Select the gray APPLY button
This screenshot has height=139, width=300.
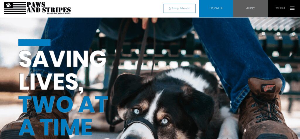pyautogui.click(x=250, y=8)
